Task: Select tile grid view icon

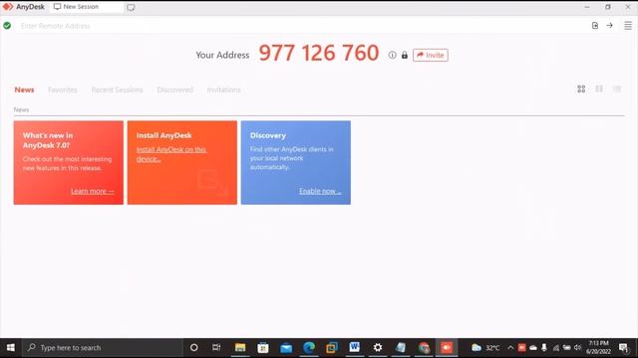Action: [581, 89]
